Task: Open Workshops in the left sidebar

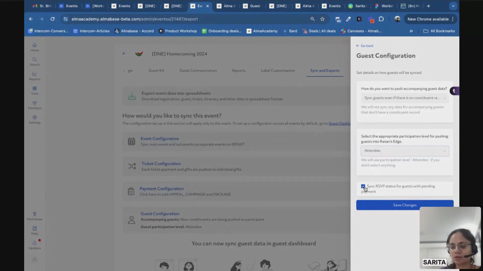Action: point(34,216)
